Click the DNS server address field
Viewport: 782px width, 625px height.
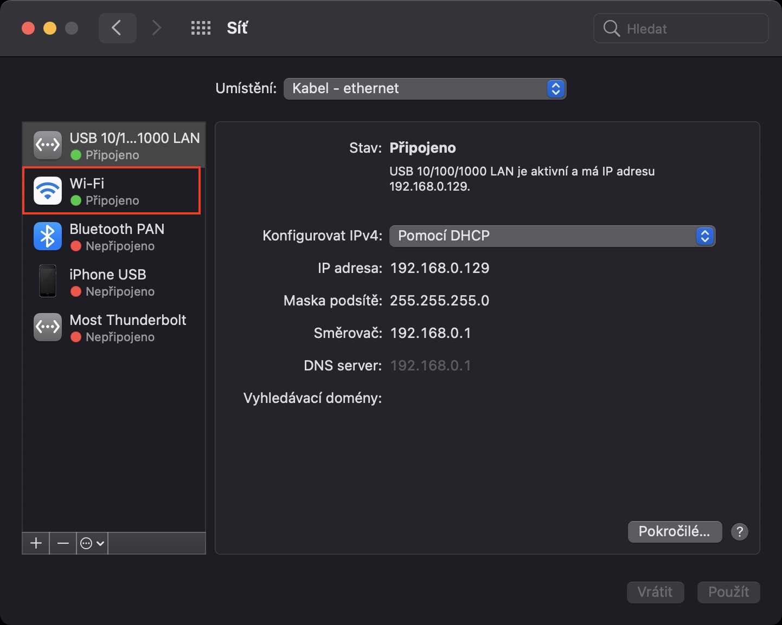[x=431, y=366]
